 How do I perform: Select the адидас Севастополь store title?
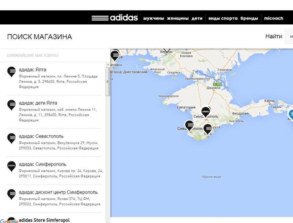pos(41,136)
